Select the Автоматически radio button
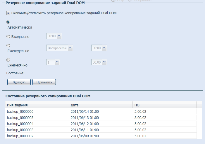 click(x=8, y=22)
